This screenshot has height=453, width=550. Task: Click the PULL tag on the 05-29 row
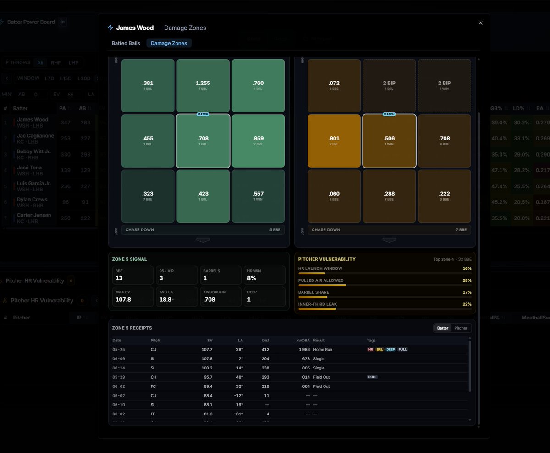pos(372,377)
